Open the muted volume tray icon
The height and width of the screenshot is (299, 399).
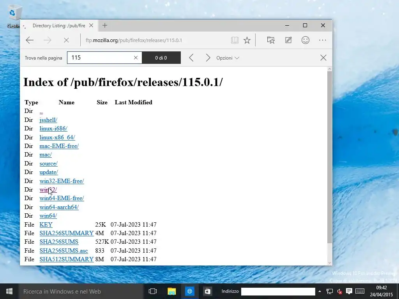point(339,291)
